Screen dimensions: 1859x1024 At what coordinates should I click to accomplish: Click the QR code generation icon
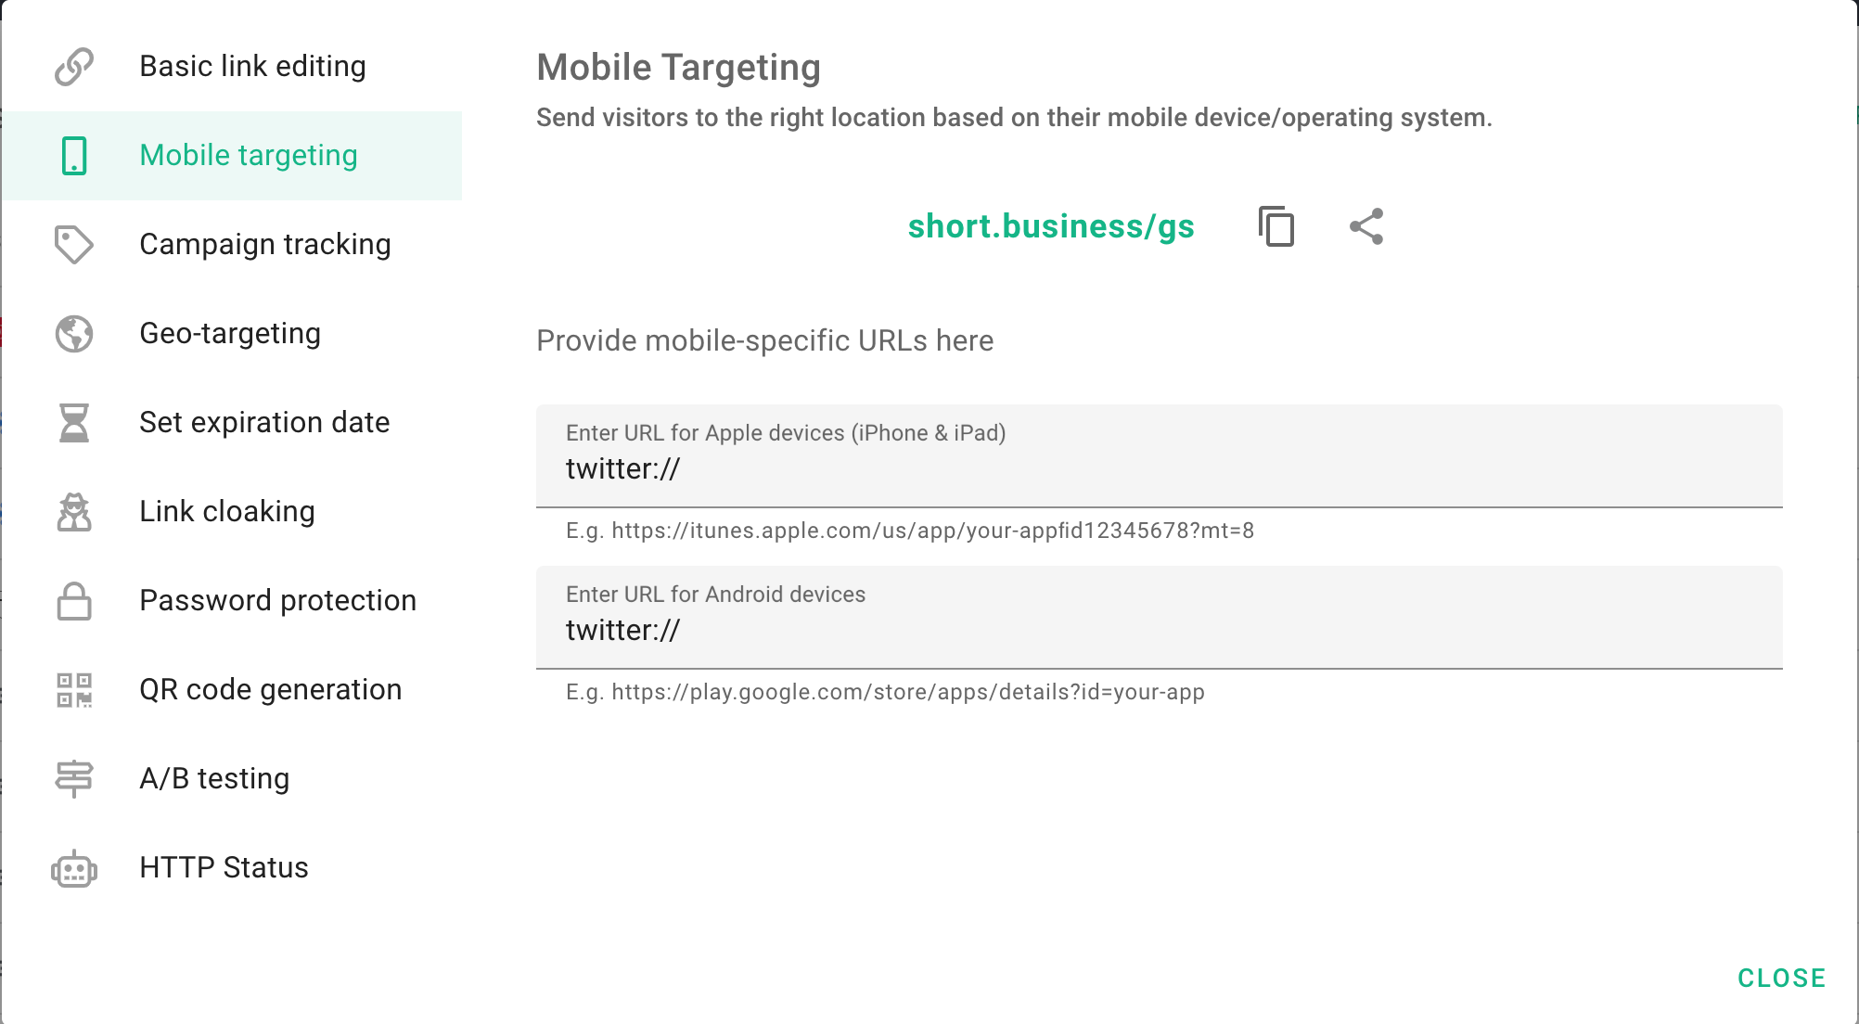click(x=74, y=689)
